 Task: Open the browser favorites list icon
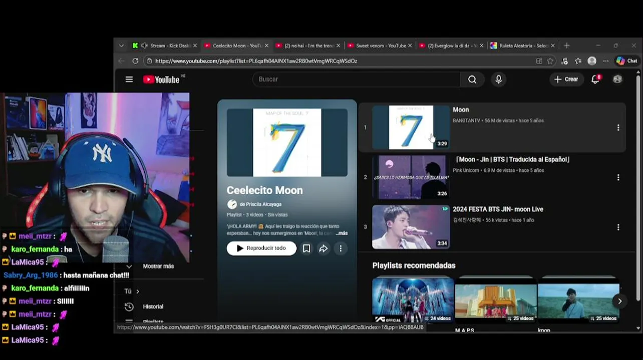[578, 61]
